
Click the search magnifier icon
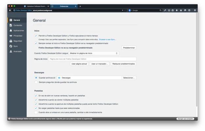point(160,10)
